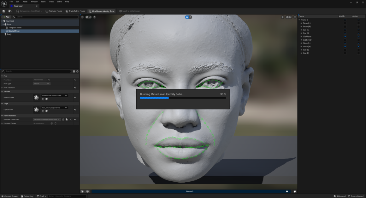The width and height of the screenshot is (366, 198).
Task: Click the add frame plus icon below viewport
Action: [x=82, y=191]
